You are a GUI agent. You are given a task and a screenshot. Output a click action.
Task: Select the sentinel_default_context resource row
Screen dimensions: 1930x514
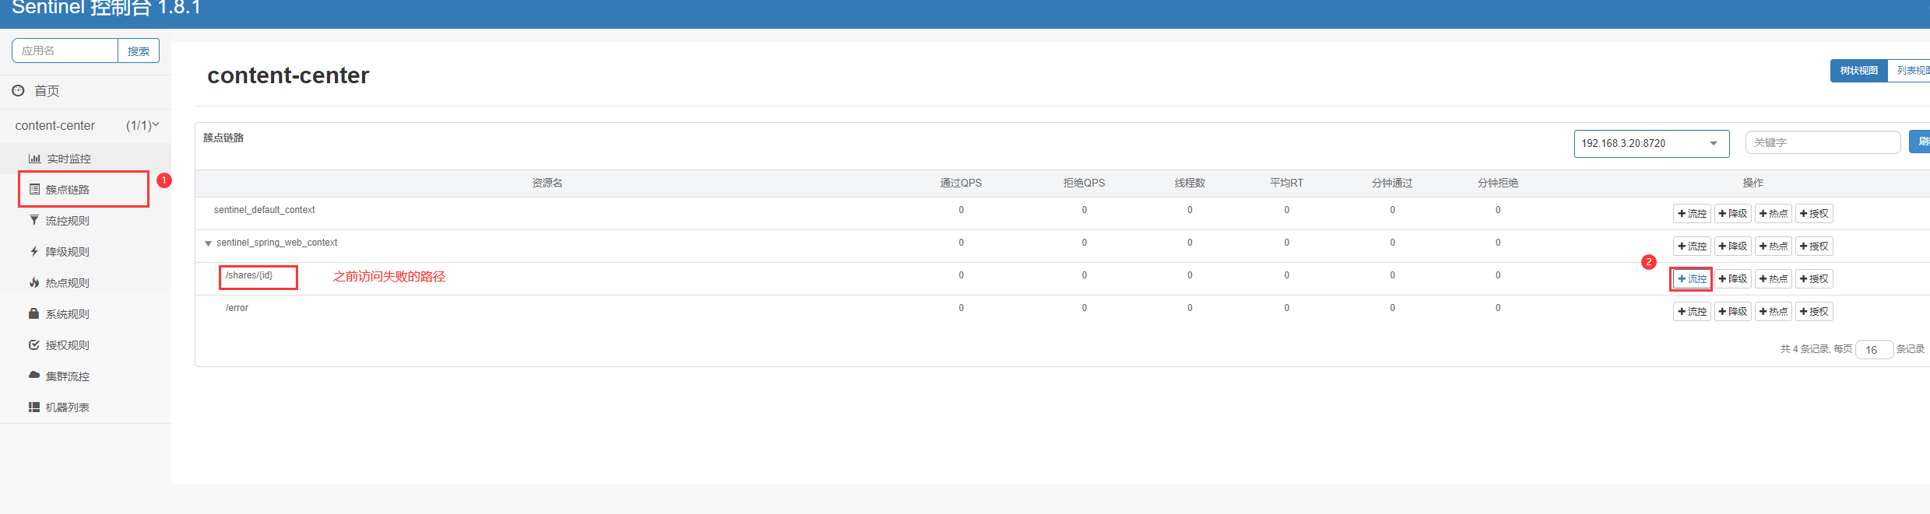click(1062, 213)
